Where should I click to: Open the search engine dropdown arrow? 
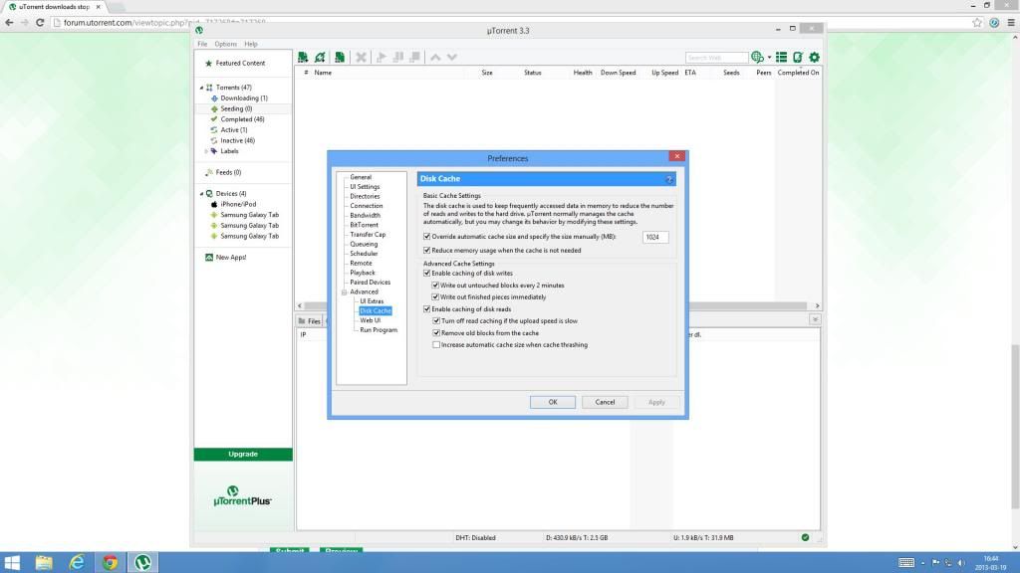(x=769, y=57)
